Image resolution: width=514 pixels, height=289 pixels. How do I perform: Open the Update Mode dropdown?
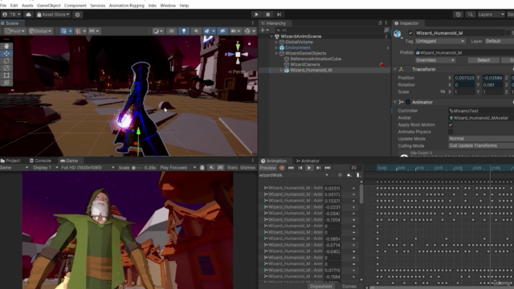pyautogui.click(x=481, y=139)
